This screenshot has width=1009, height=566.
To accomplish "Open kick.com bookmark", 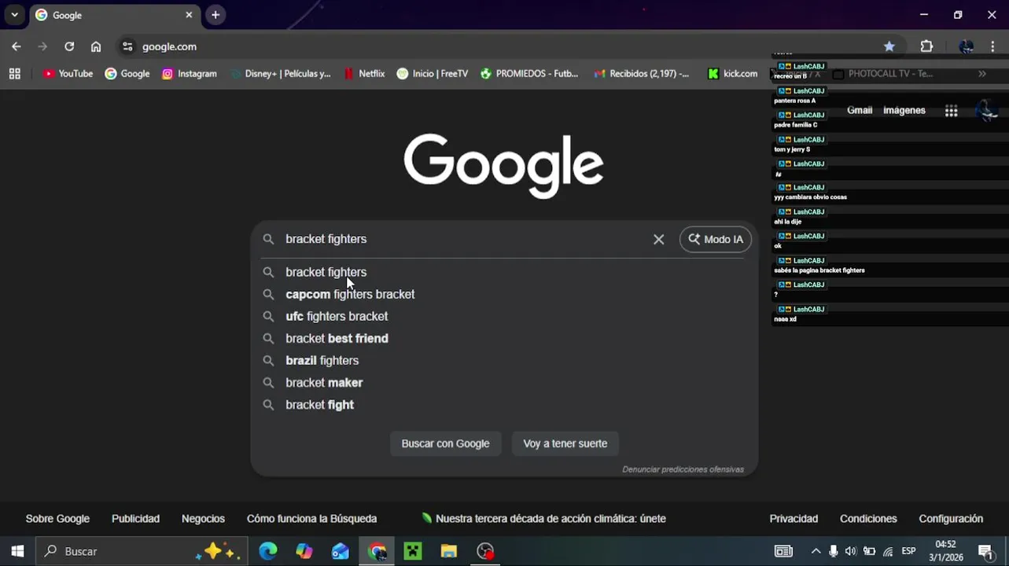I will click(733, 74).
